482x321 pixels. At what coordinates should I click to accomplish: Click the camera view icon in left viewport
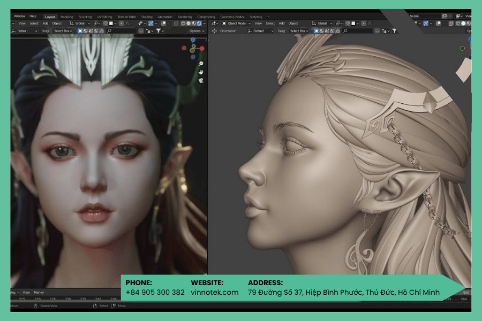[201, 80]
